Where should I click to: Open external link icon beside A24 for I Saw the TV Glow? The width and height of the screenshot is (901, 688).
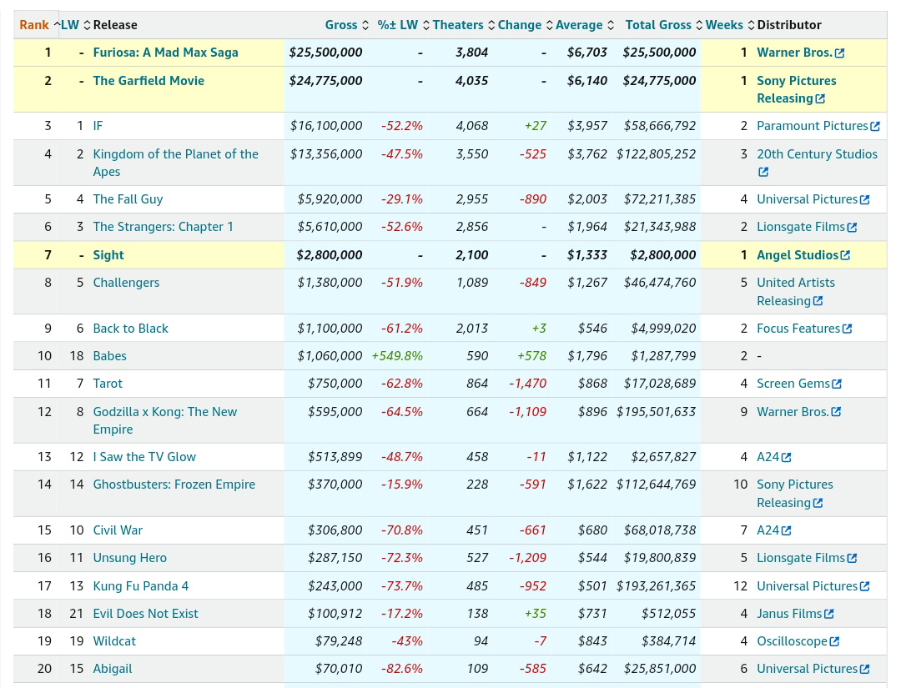click(786, 457)
